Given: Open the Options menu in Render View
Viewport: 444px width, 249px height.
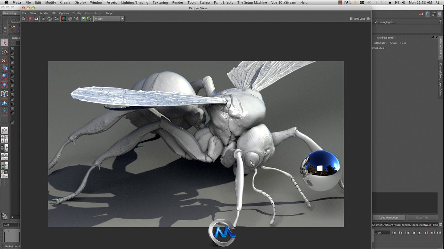Looking at the screenshot, I should (64, 13).
